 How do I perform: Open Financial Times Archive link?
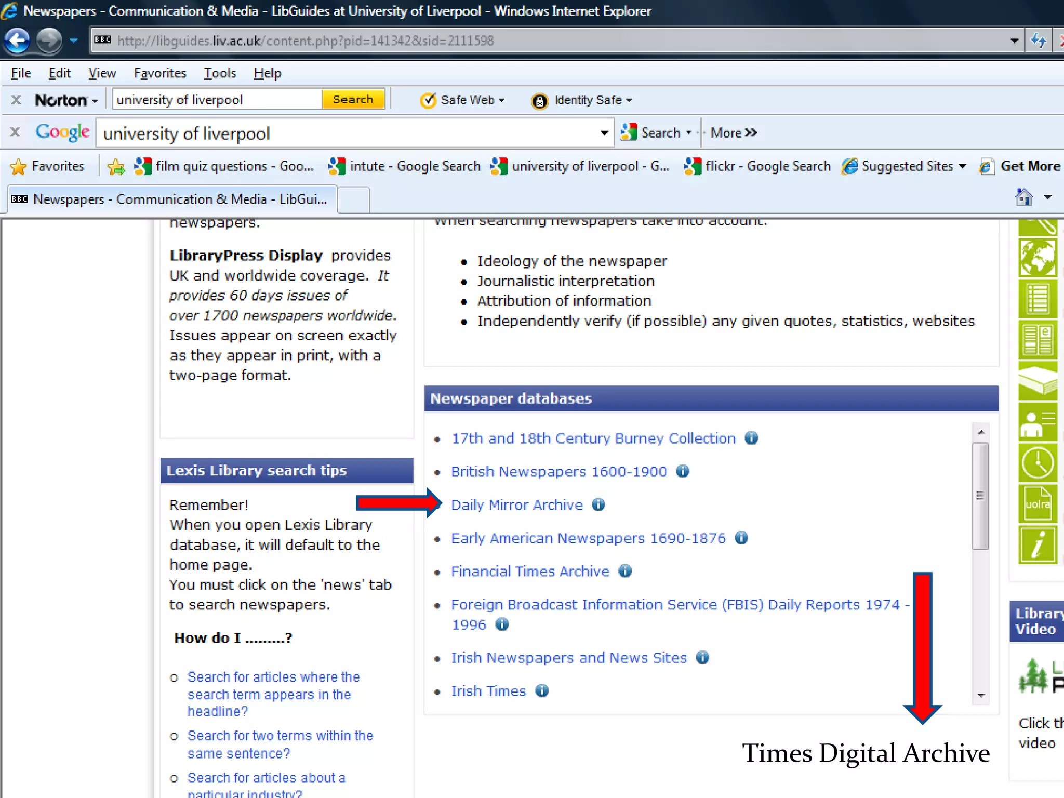coord(530,571)
